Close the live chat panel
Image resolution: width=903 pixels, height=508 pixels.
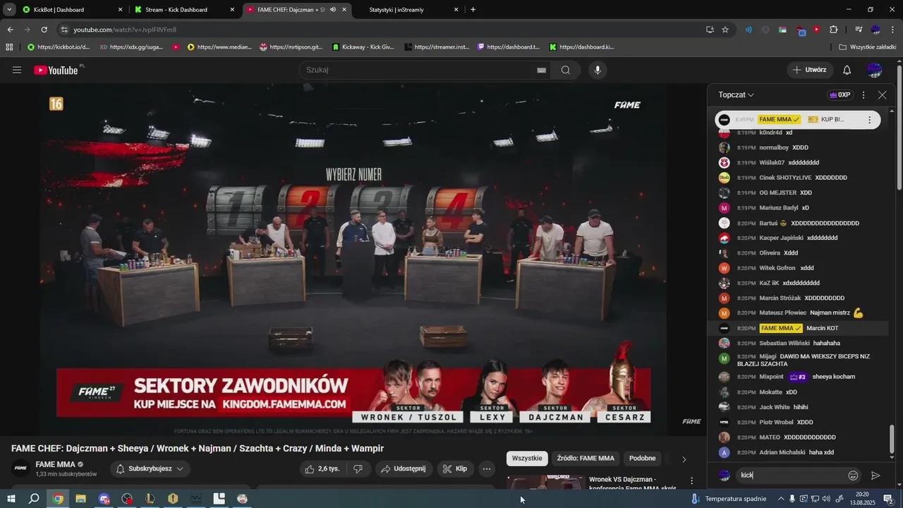pos(883,95)
